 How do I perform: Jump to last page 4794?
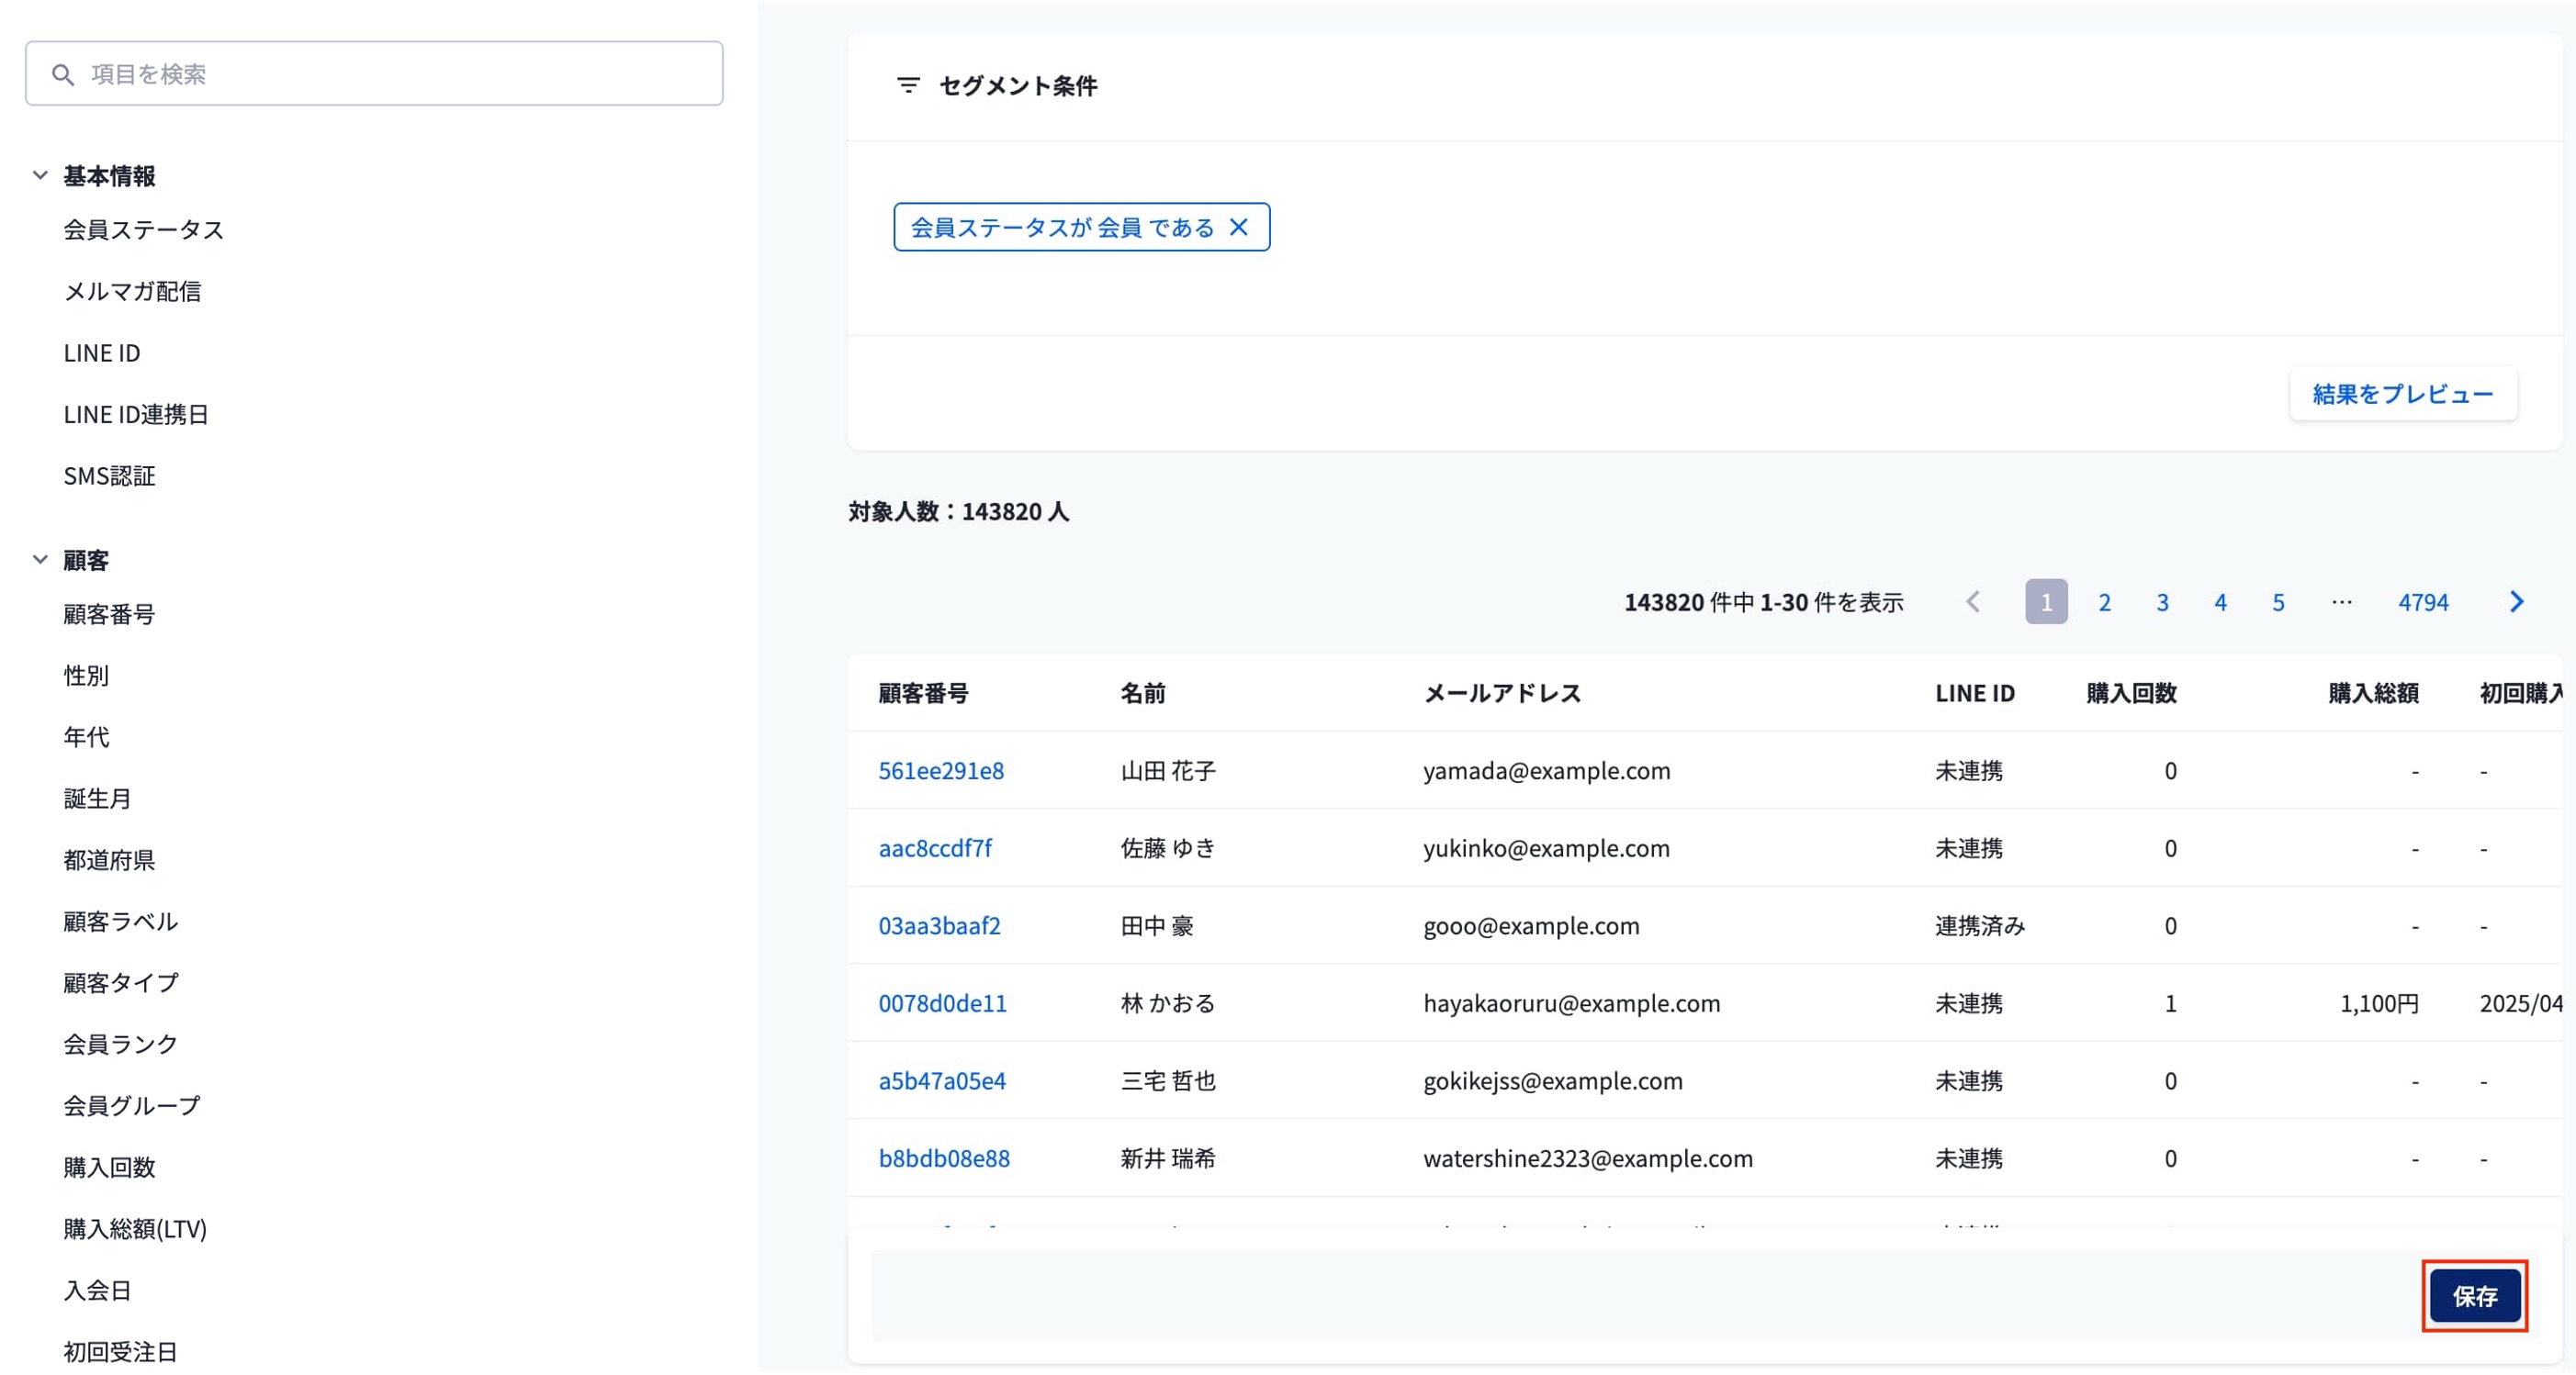2422,601
